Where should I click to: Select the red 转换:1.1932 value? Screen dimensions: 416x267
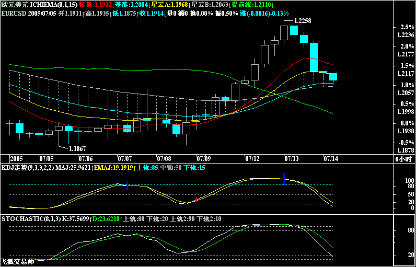[x=96, y=5]
